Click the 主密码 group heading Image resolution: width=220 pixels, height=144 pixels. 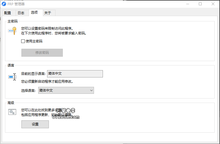(13, 21)
